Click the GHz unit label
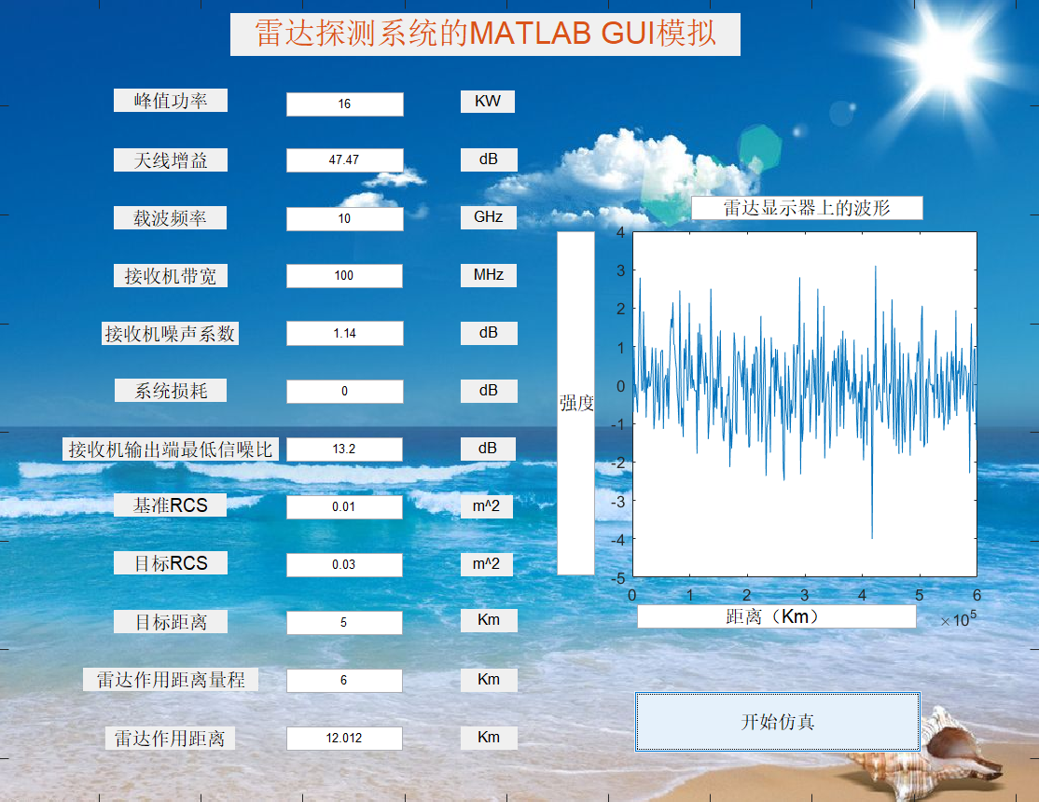Viewport: 1039px width, 802px height. 489,217
